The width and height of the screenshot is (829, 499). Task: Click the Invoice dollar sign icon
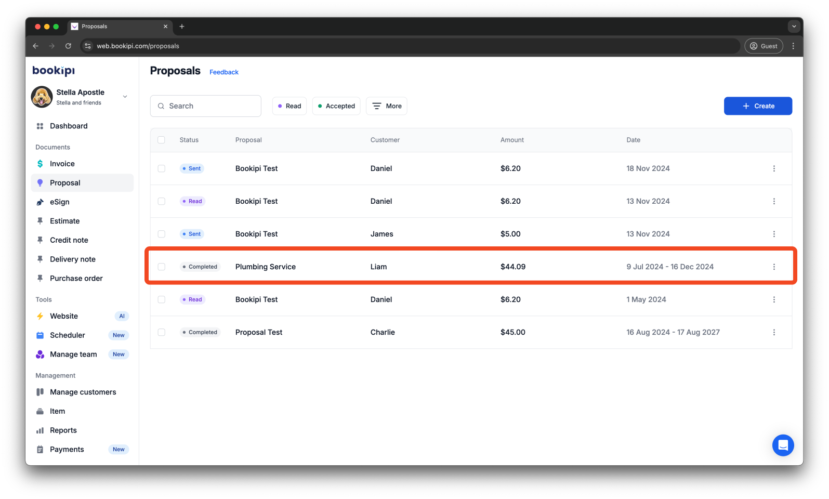(x=40, y=164)
